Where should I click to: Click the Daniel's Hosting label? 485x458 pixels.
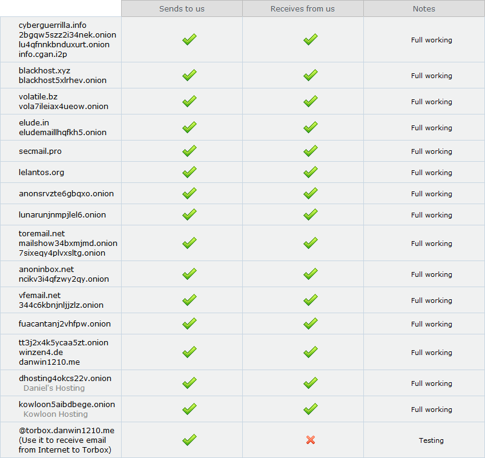(54, 388)
